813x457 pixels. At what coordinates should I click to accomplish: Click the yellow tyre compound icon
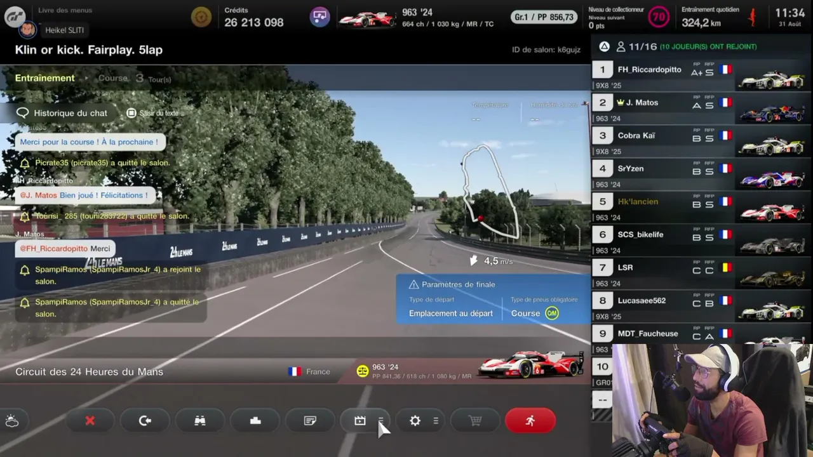[551, 313]
